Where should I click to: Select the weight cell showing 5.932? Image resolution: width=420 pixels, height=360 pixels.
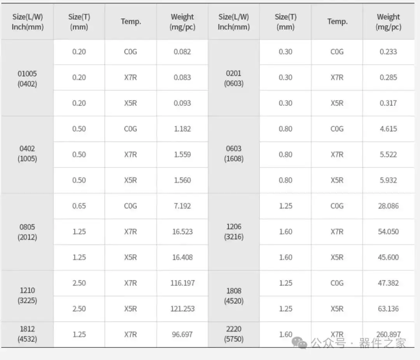tap(388, 180)
